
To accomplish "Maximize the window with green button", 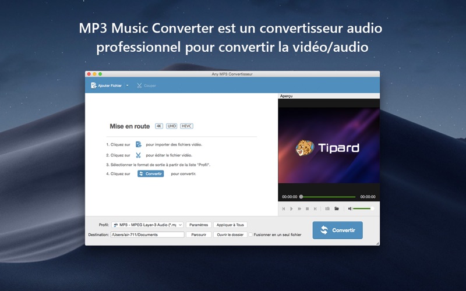I will [100, 74].
